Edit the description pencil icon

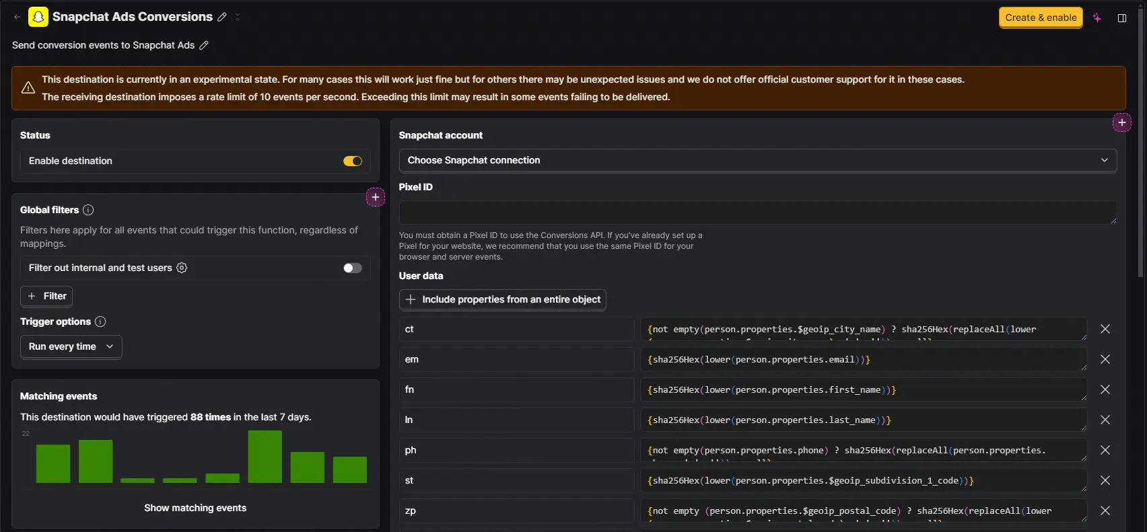204,45
